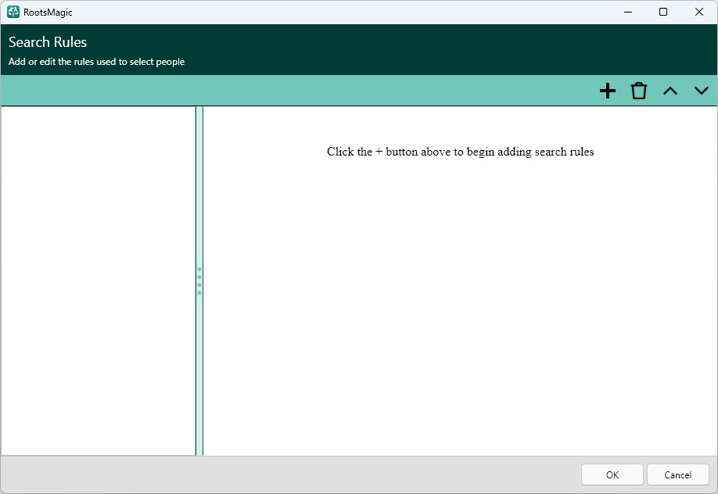
Task: Click the RootsMagic app icon in title bar
Action: (13, 12)
